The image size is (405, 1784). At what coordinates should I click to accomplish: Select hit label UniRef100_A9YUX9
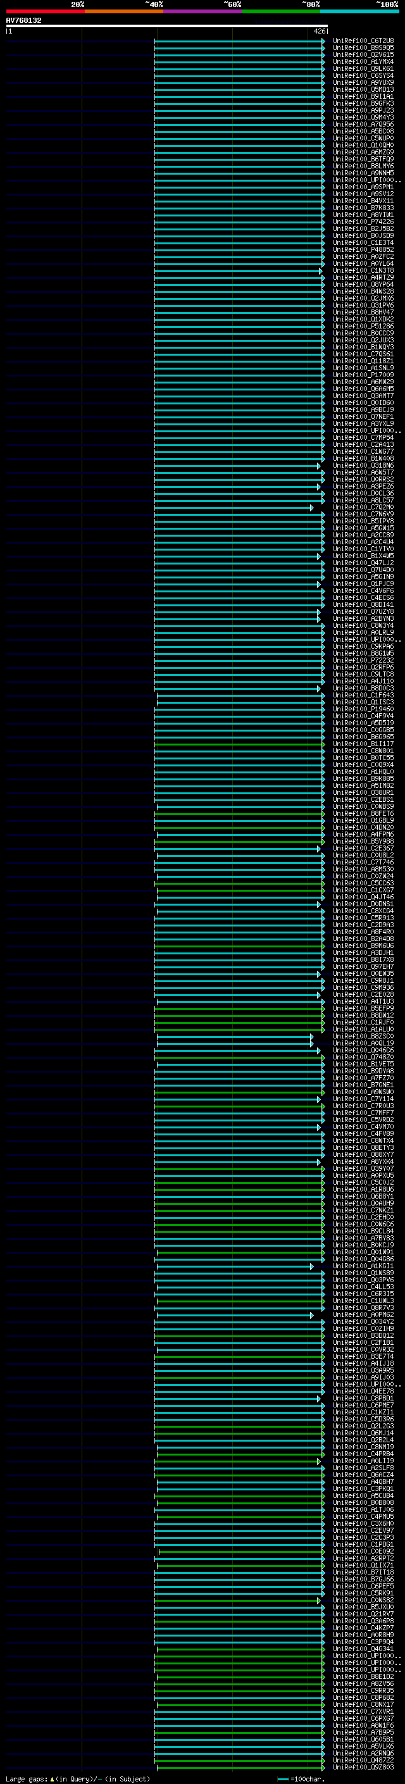tap(363, 82)
